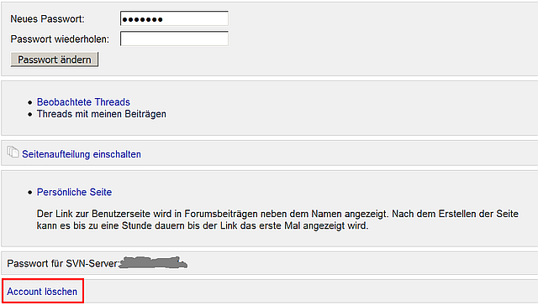
Task: Click into the Passwort wiederholen field
Action: 174,39
